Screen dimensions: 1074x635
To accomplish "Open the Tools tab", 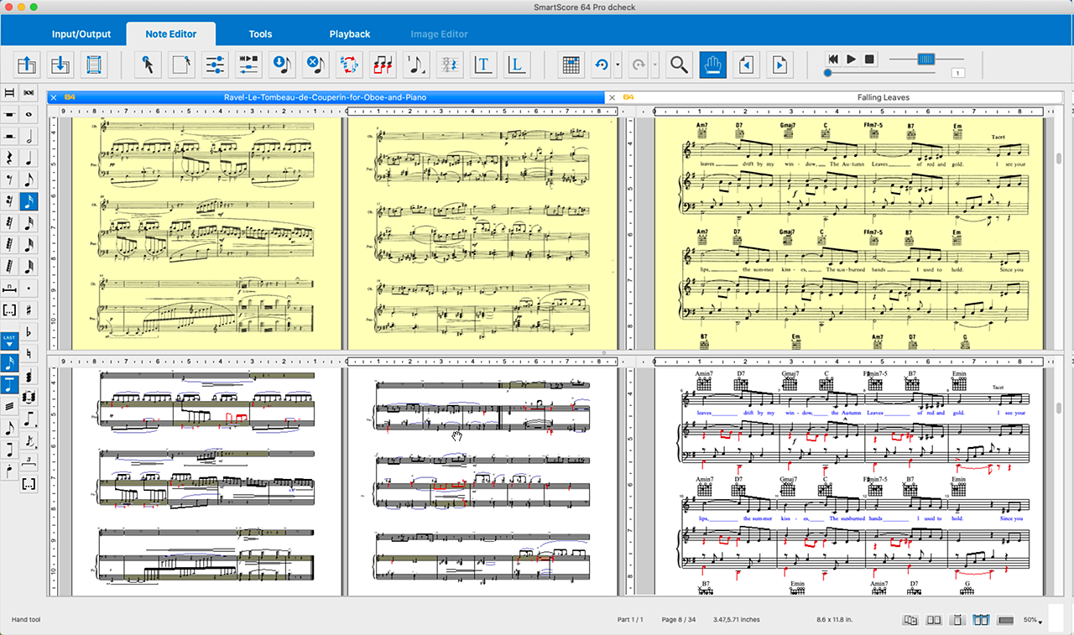I will [x=260, y=34].
